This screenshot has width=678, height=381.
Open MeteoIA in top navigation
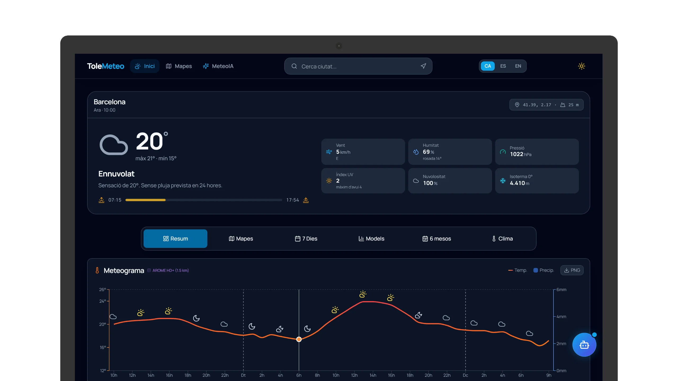point(218,66)
